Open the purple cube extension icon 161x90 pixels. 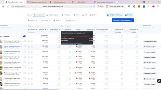tap(153, 6)
